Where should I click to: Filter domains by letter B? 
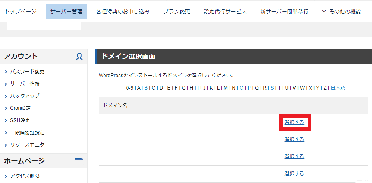[146, 88]
